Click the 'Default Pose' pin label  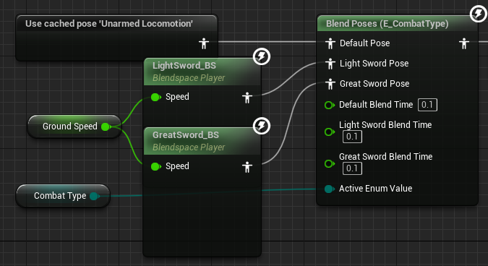point(365,43)
